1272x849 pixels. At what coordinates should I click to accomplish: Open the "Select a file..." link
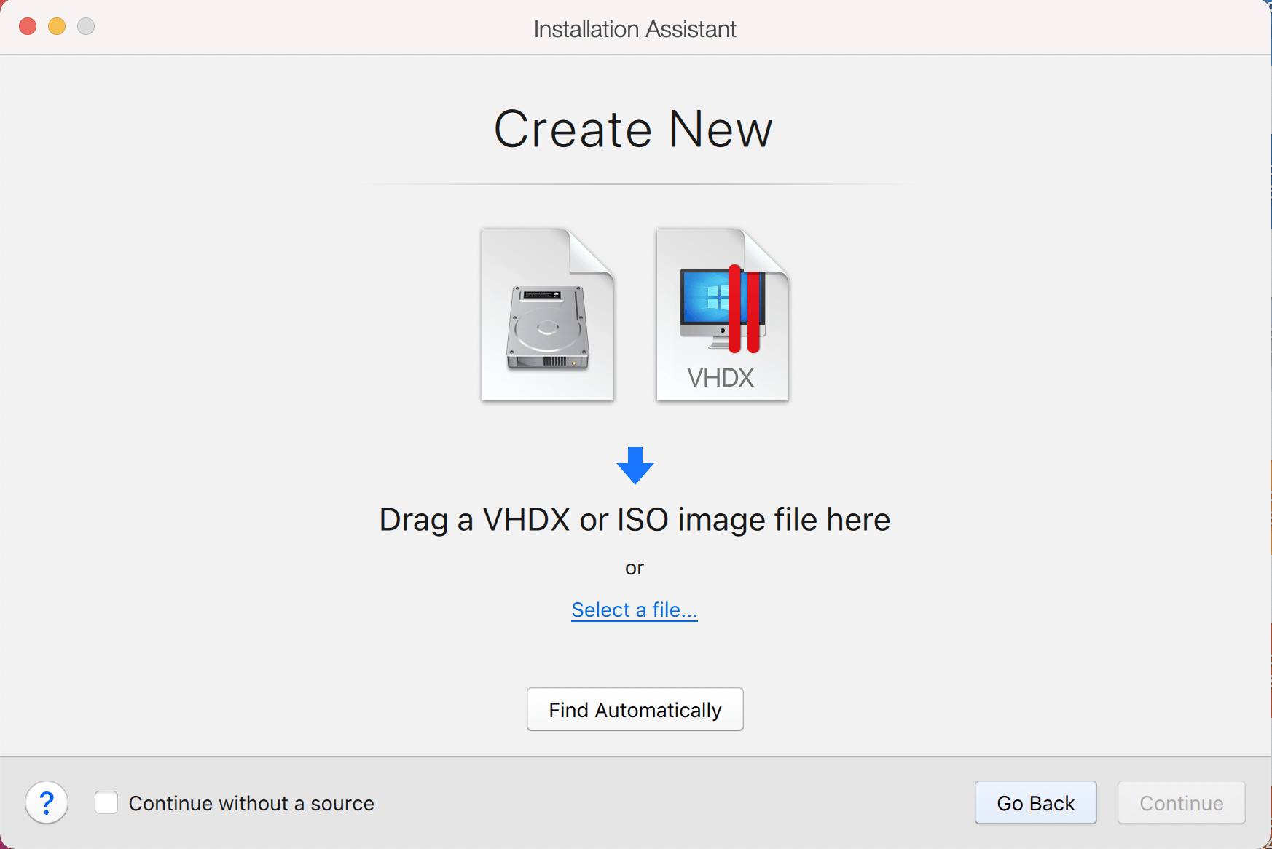(634, 609)
